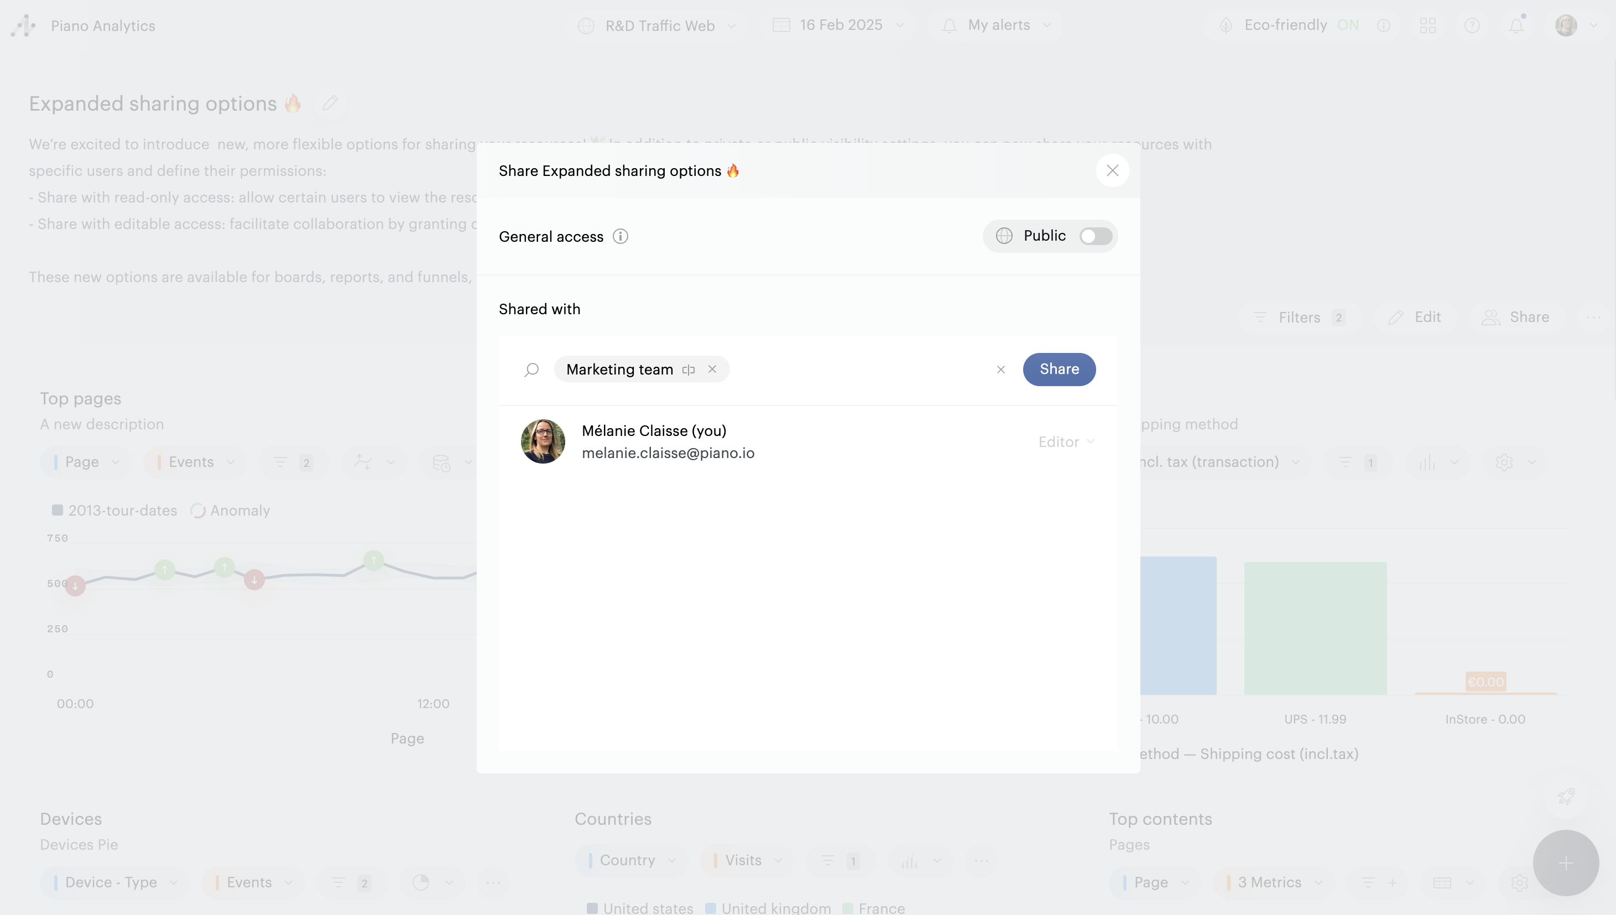The height and width of the screenshot is (915, 1616).
Task: Click the help question mark icon
Action: pyautogui.click(x=1472, y=26)
